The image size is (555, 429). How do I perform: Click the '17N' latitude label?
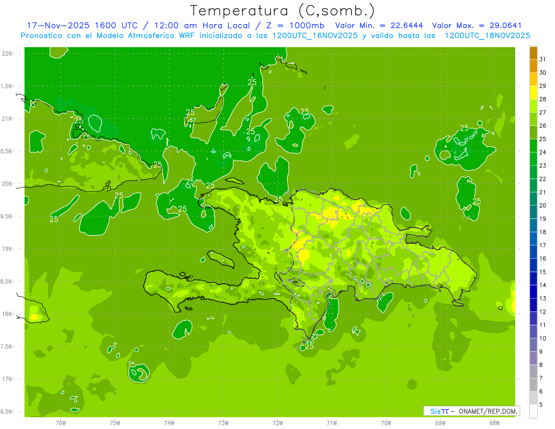7,379
